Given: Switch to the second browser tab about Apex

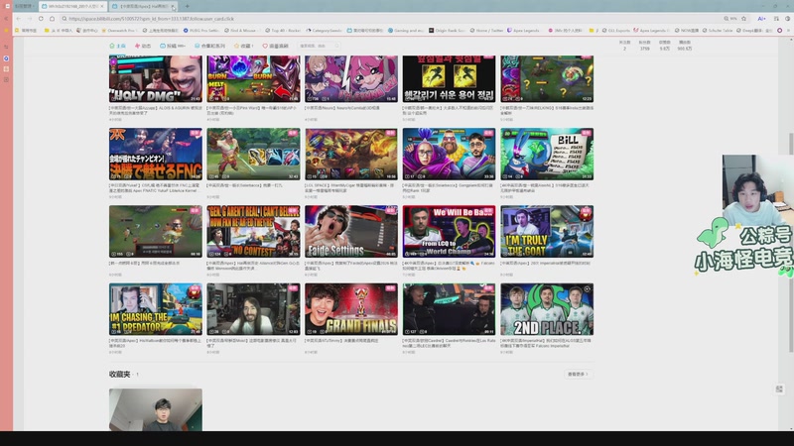Looking at the screenshot, I should pos(143,6).
